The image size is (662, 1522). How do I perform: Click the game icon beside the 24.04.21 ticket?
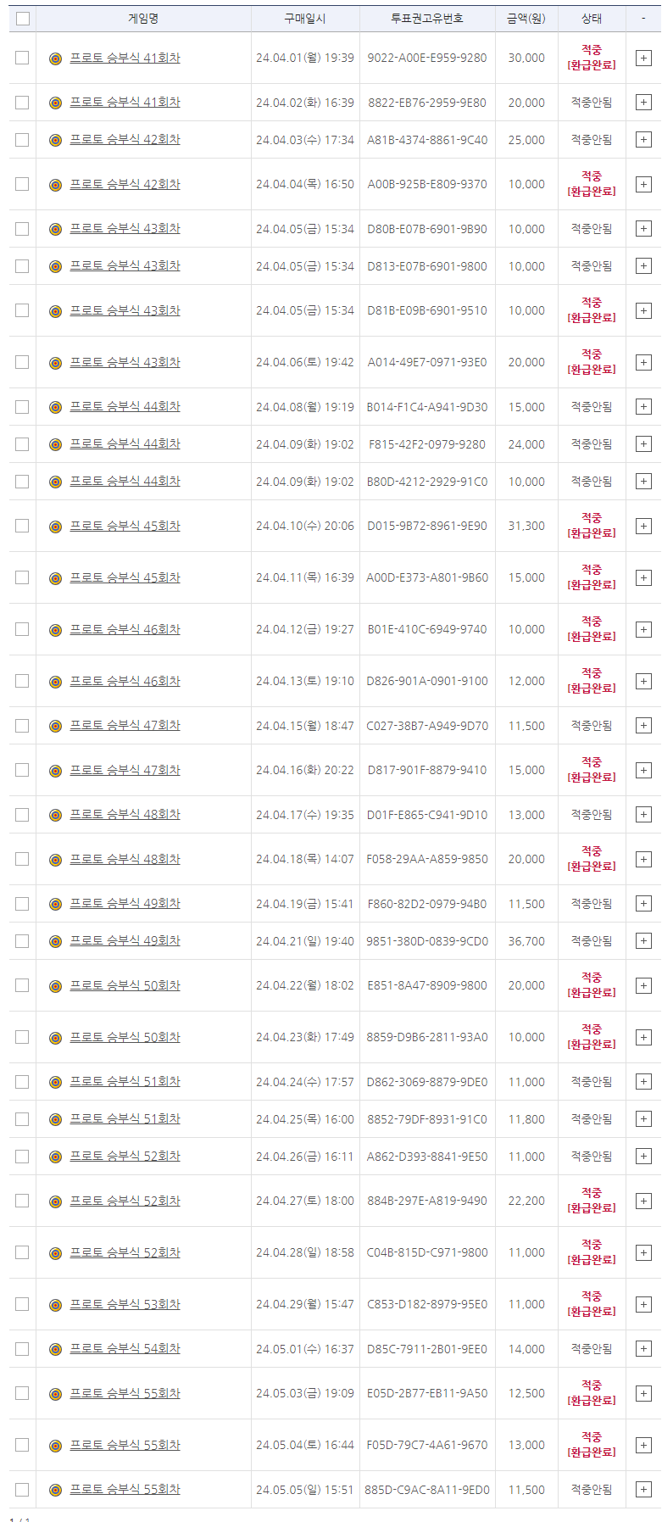(x=55, y=941)
